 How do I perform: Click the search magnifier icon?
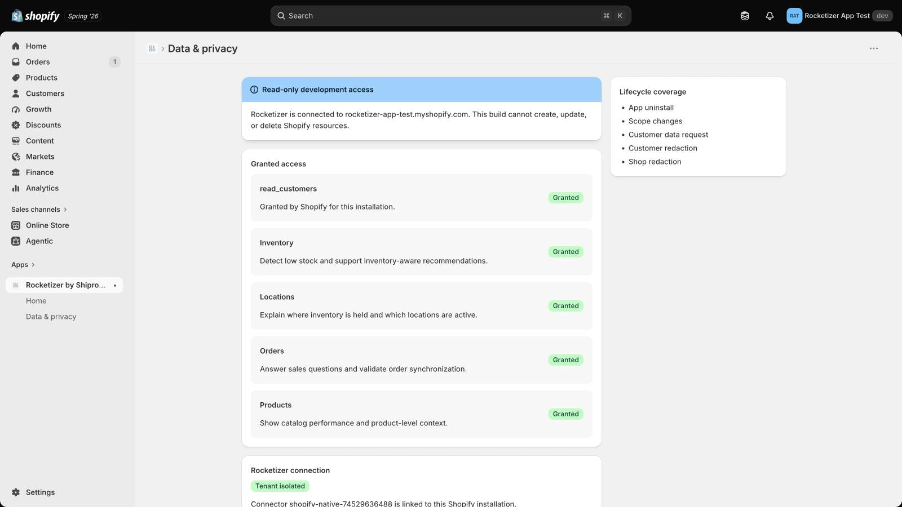(281, 16)
